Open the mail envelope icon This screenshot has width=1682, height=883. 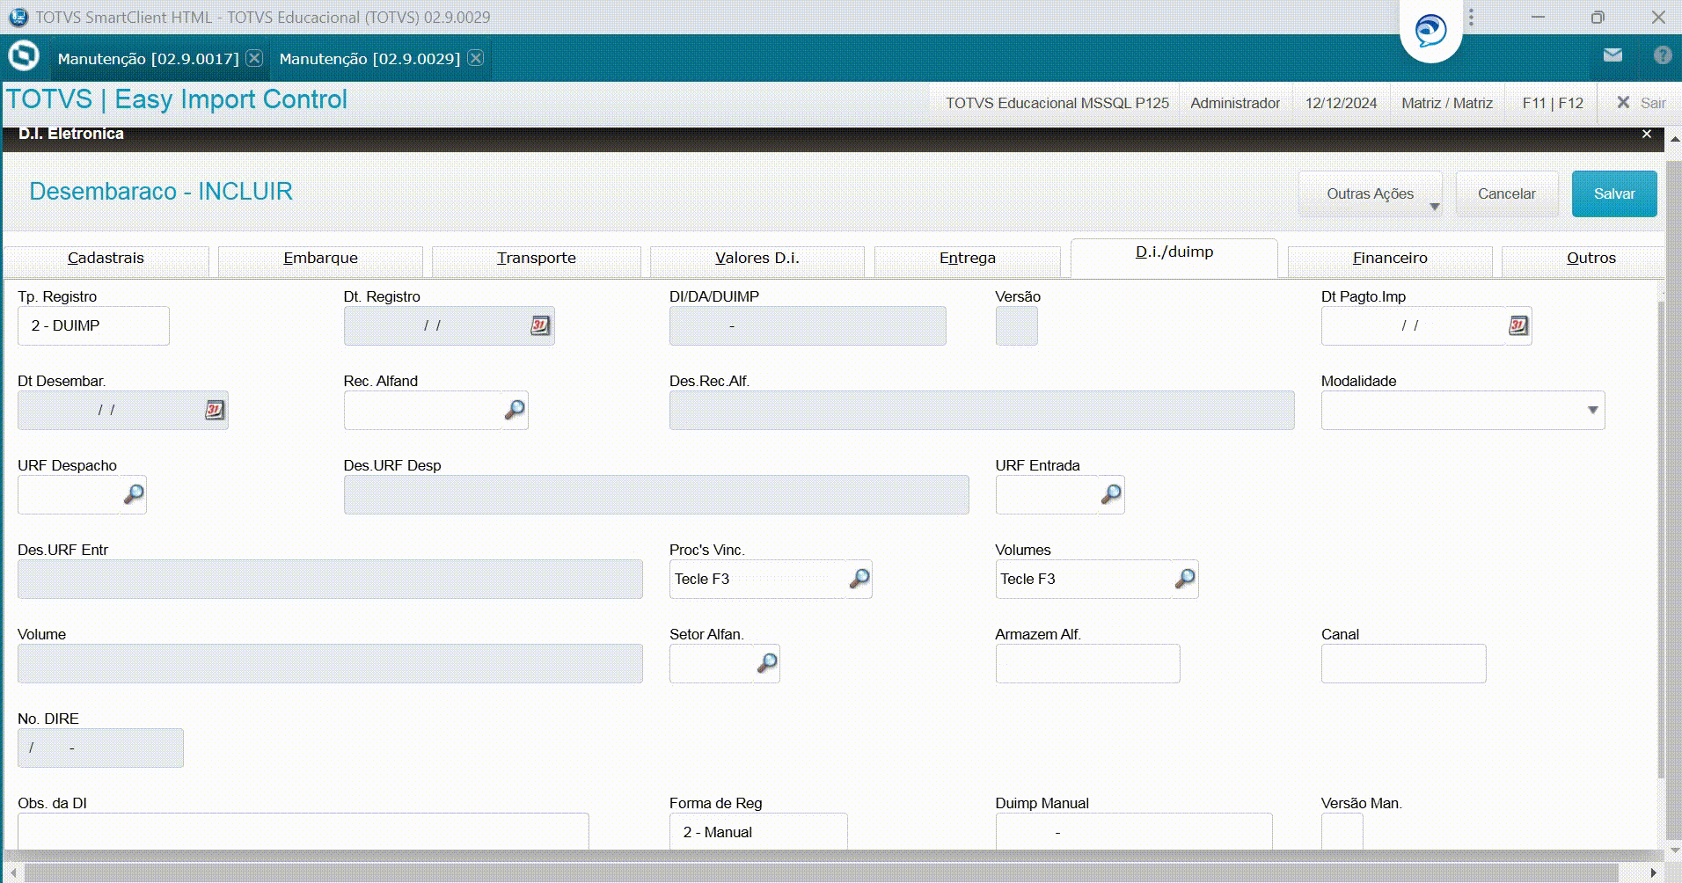pos(1613,55)
